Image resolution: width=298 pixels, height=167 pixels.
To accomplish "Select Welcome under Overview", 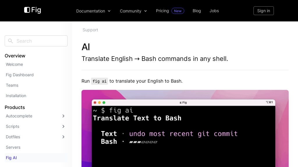I will [x=14, y=64].
